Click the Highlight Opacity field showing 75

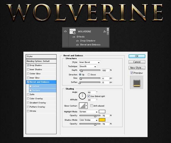(105, 116)
